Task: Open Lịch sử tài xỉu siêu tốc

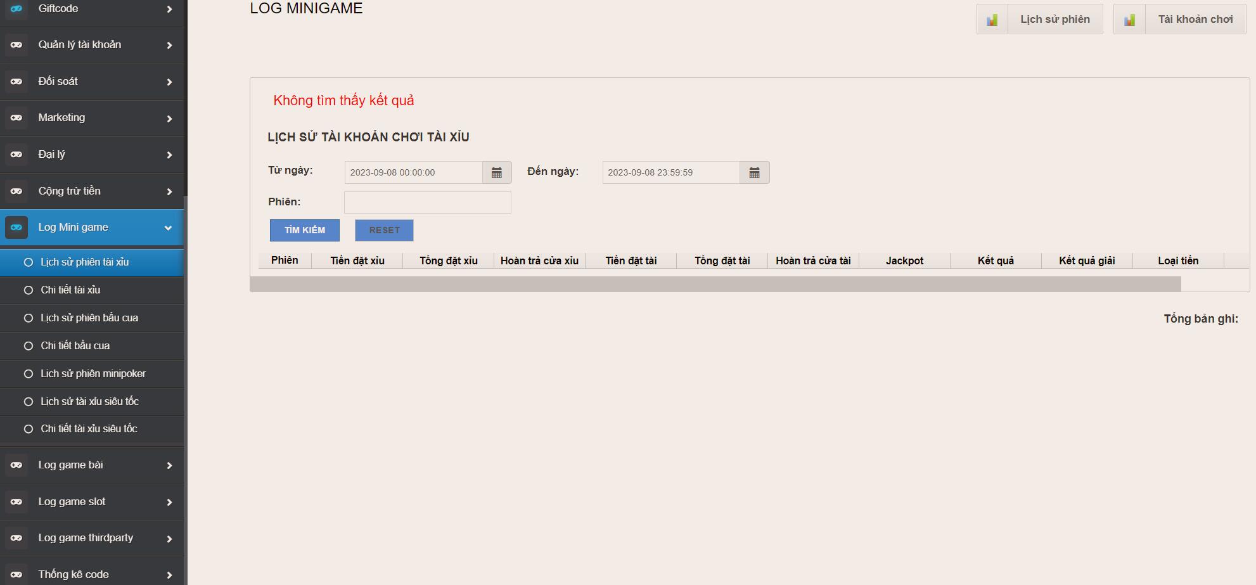Action: (89, 402)
